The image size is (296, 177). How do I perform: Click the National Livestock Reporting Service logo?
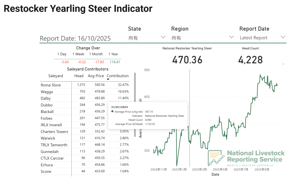click(x=245, y=158)
